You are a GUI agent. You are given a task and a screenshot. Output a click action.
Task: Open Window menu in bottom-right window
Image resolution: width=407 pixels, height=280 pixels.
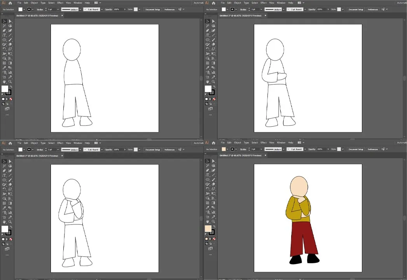tap(281, 143)
